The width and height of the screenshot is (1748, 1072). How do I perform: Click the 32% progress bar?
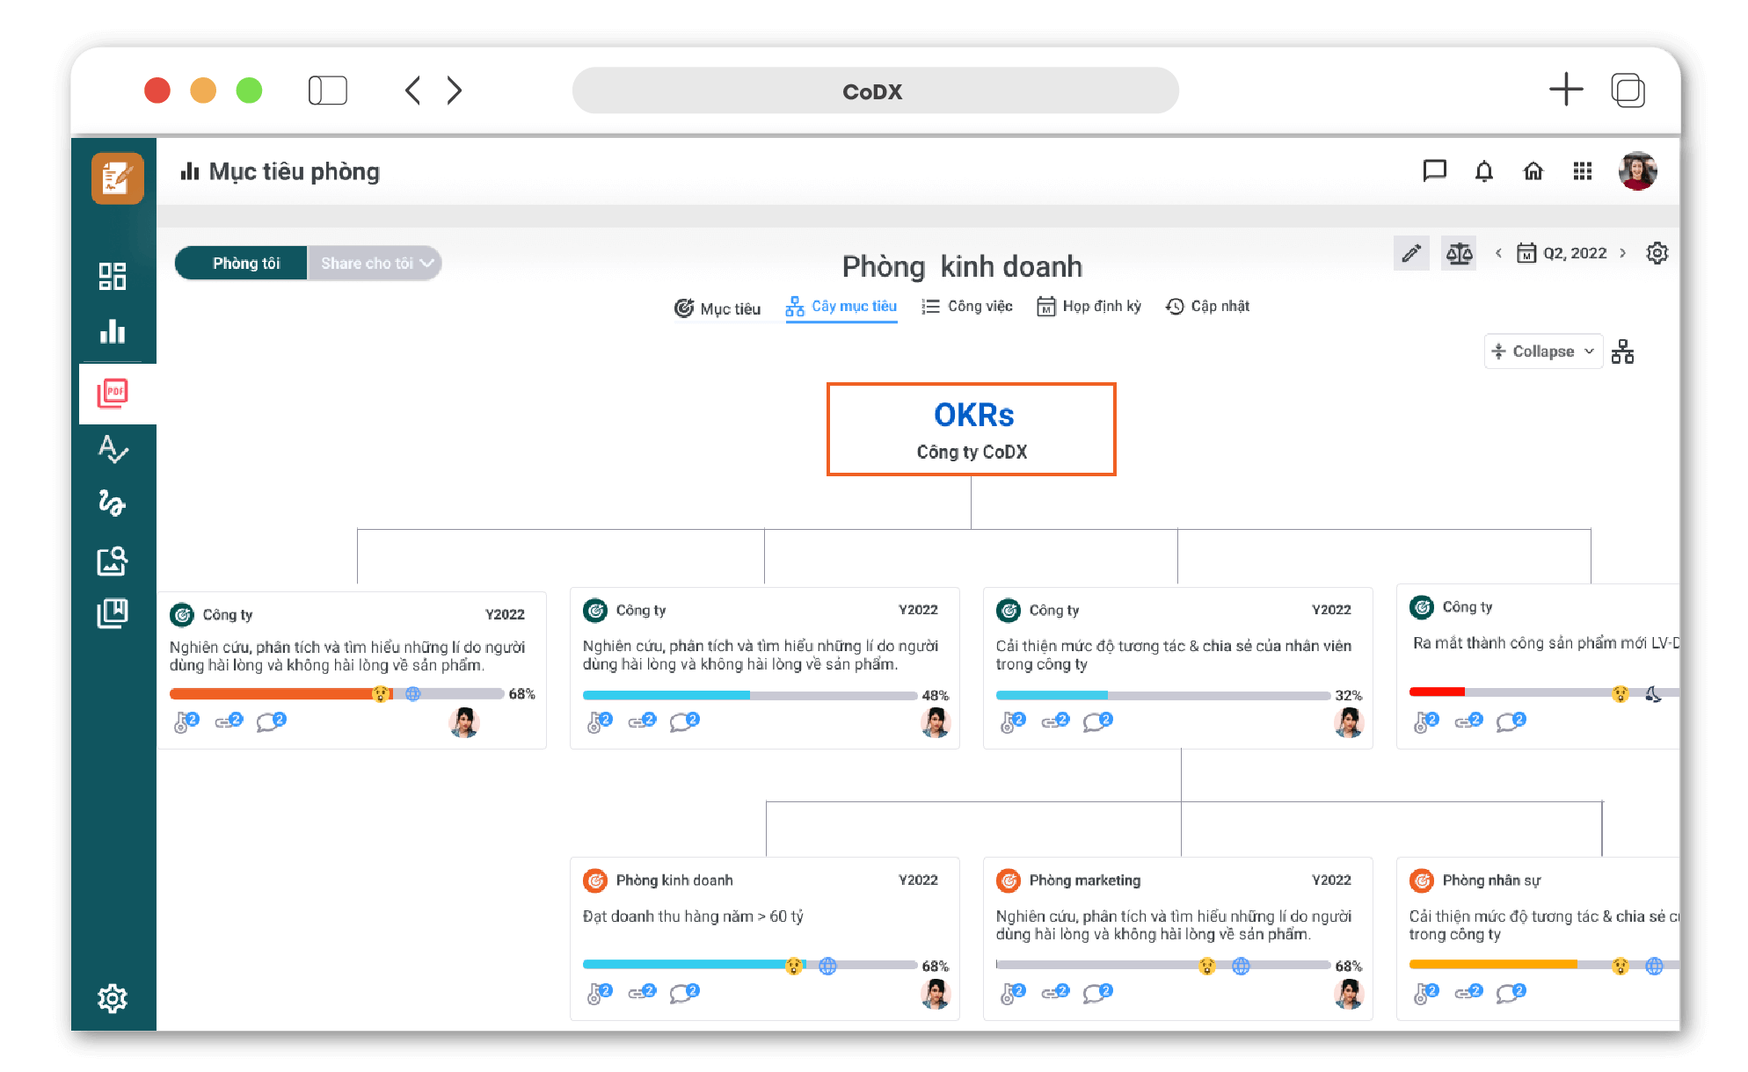(x=1163, y=695)
